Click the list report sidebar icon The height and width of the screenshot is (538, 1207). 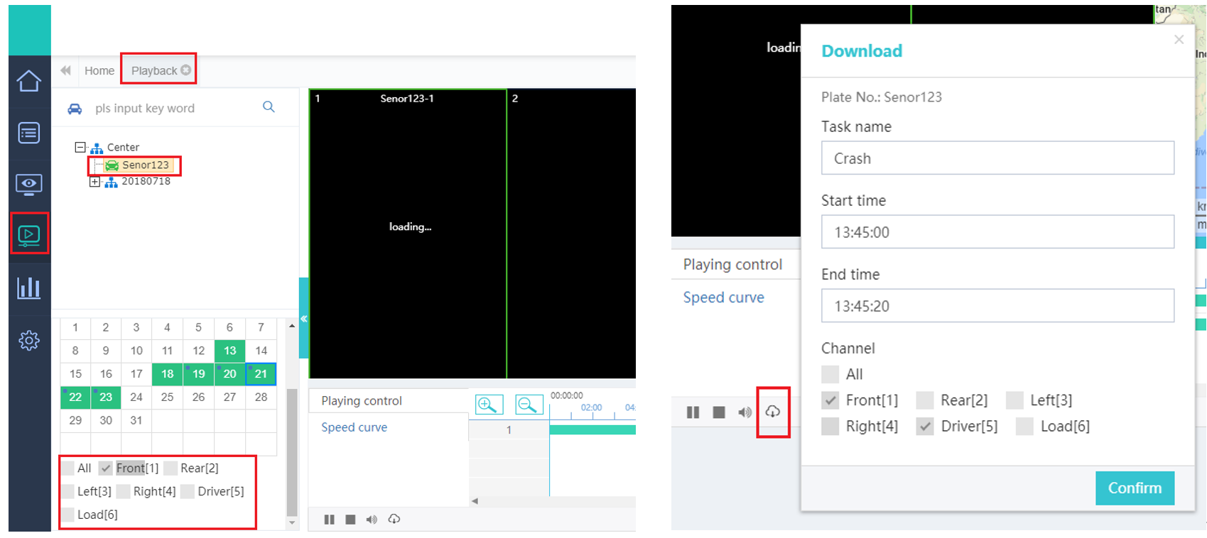28,133
